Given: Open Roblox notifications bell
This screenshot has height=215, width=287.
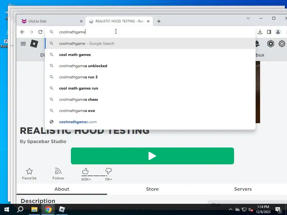Looking at the screenshot, I should click(257, 44).
